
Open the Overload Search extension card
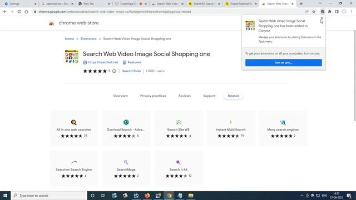tap(126, 128)
